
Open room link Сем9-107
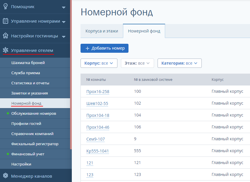[x=96, y=139]
